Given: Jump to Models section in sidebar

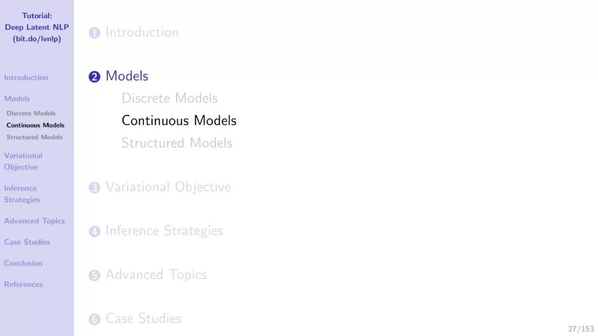Looking at the screenshot, I should (x=17, y=99).
